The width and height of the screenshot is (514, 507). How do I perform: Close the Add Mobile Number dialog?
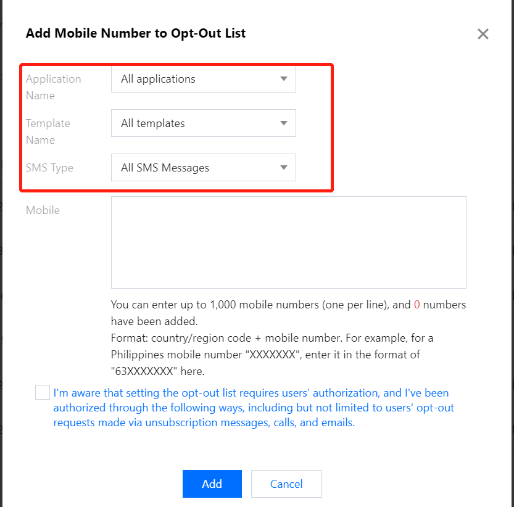click(483, 34)
